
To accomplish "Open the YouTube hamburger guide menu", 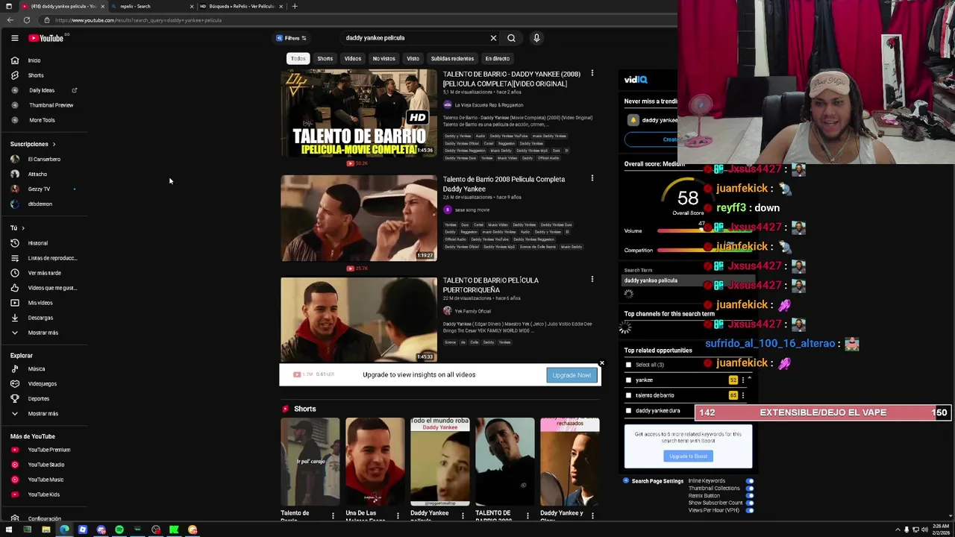I will [14, 38].
